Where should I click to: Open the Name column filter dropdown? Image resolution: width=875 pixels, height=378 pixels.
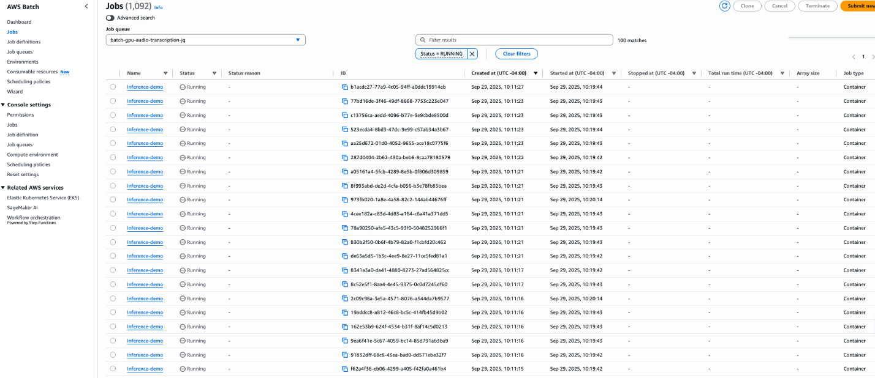point(164,73)
